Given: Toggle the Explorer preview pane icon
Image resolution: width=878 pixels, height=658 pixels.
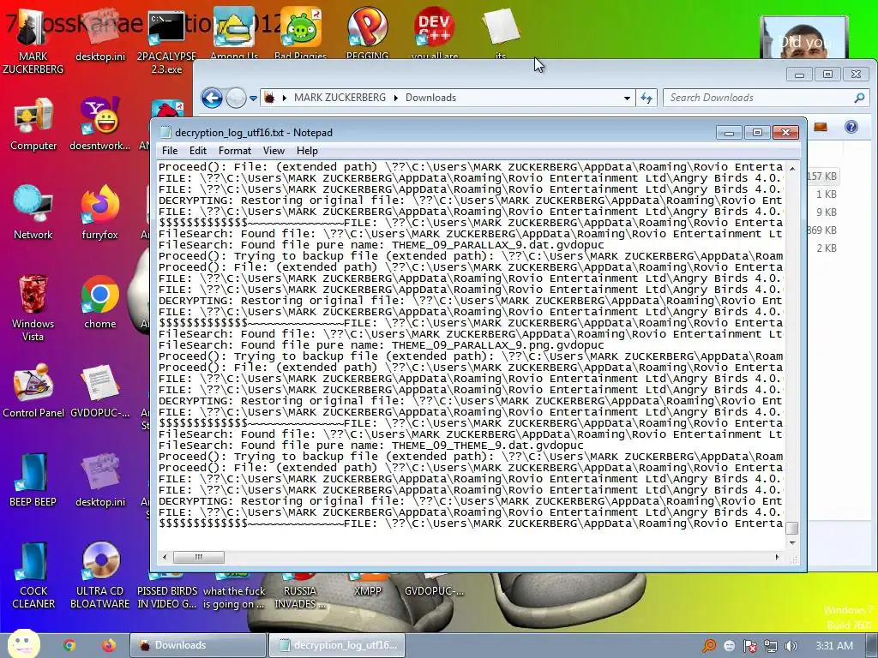Looking at the screenshot, I should tap(821, 127).
